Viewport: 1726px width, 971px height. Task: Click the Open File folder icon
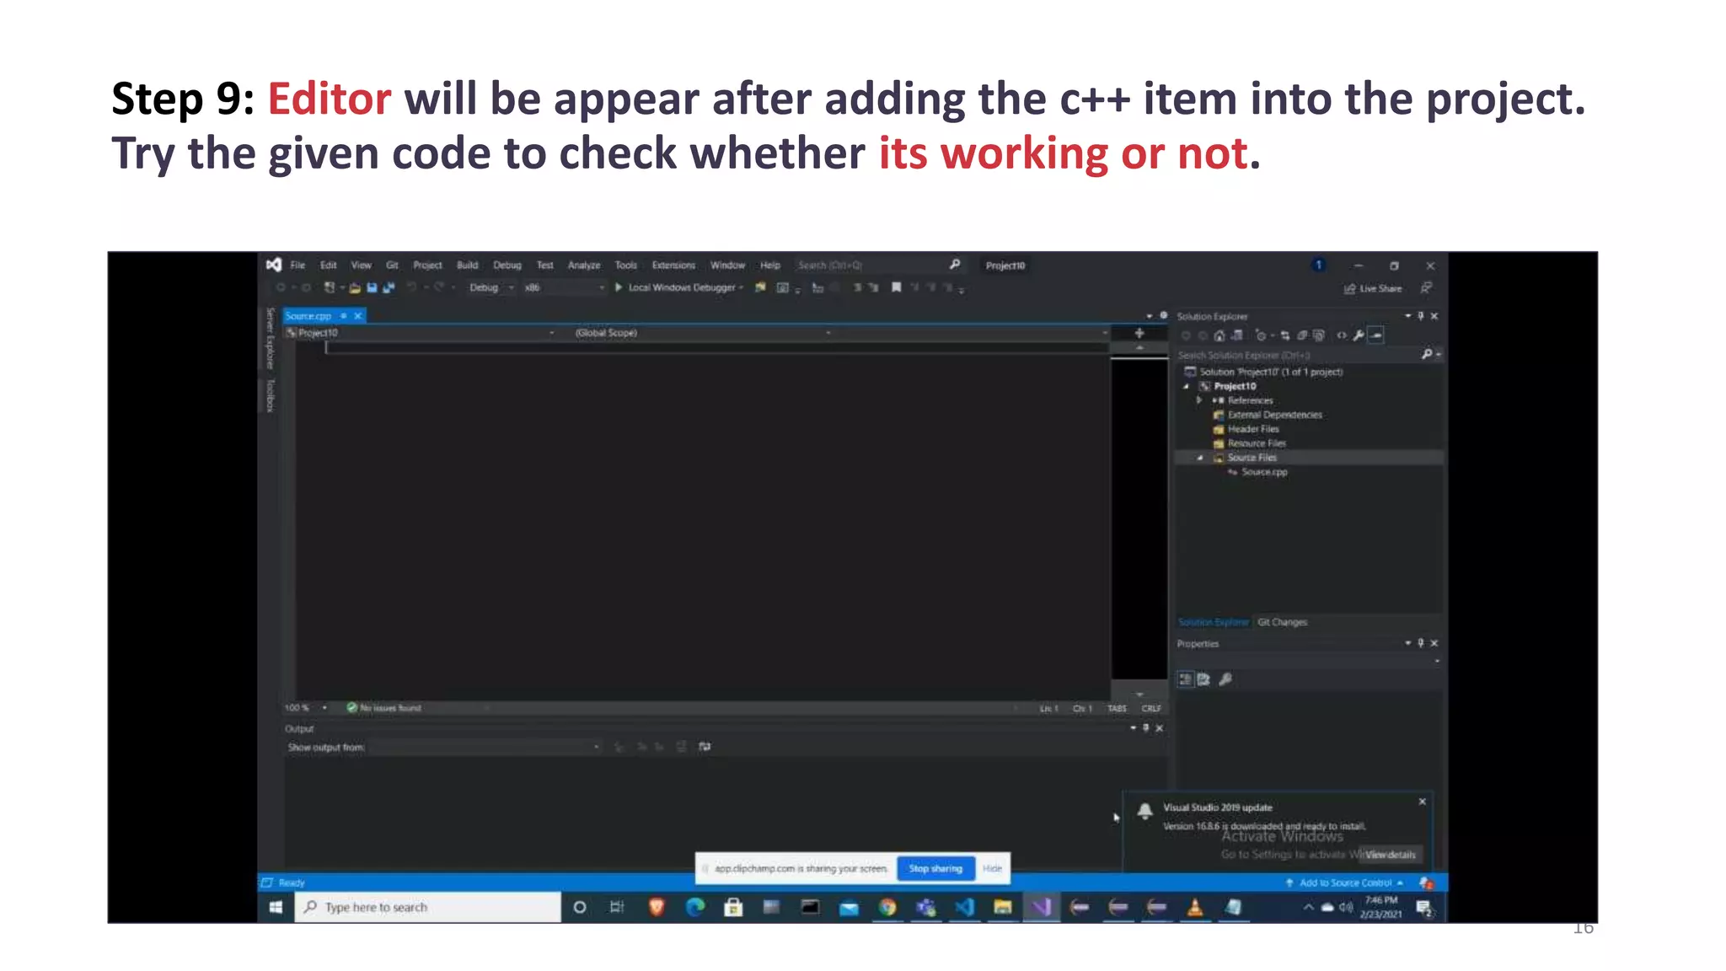355,288
